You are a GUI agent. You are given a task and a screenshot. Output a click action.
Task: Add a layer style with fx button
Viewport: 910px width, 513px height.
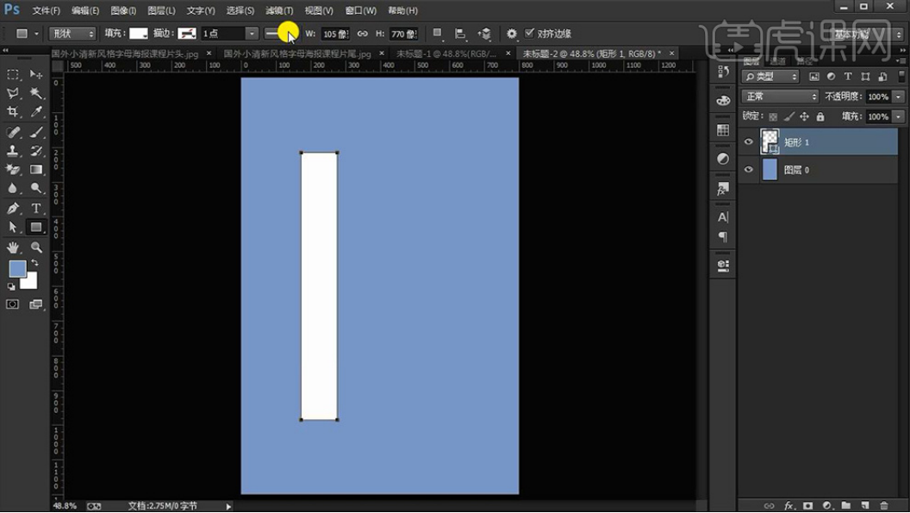coord(788,505)
